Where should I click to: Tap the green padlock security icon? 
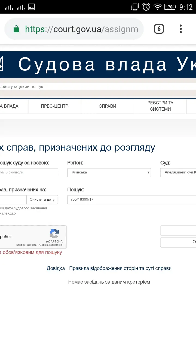point(16,29)
